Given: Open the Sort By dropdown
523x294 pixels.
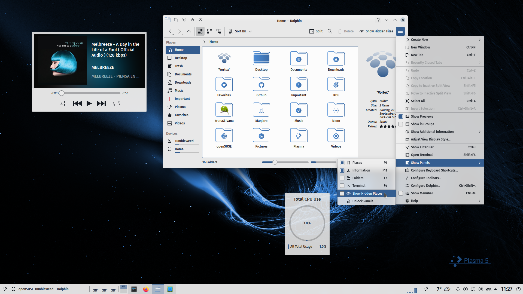Looking at the screenshot, I should [x=240, y=31].
